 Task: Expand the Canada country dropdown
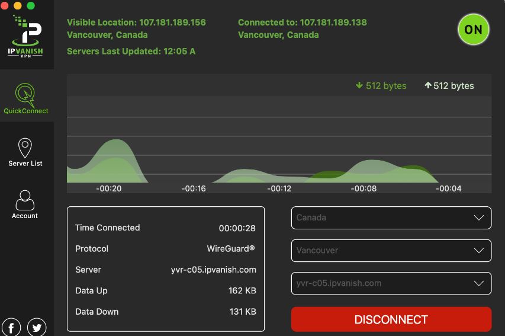(391, 217)
